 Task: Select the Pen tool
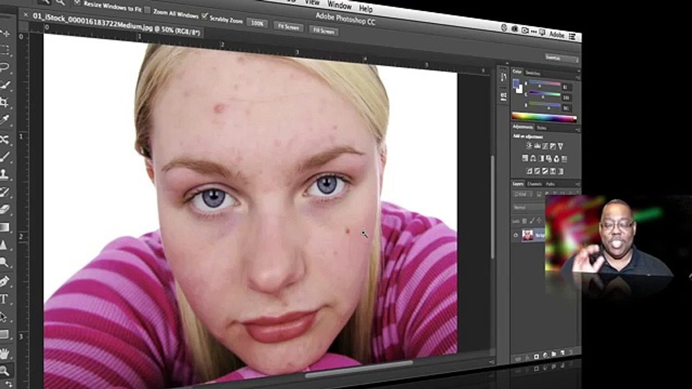(5, 281)
